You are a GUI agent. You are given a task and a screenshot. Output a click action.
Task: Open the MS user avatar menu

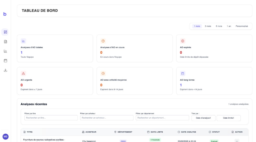5,137
